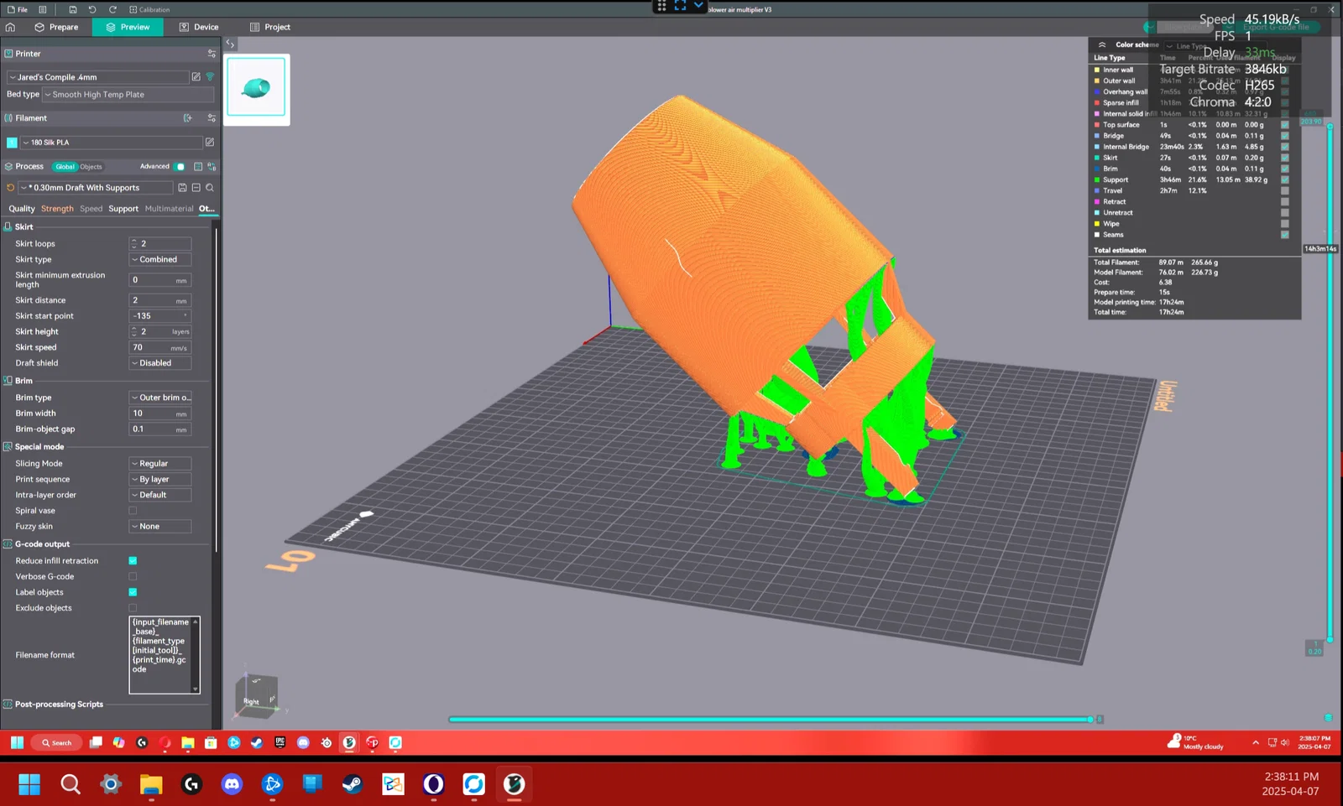Show Travel lines in the legend

click(x=1284, y=191)
